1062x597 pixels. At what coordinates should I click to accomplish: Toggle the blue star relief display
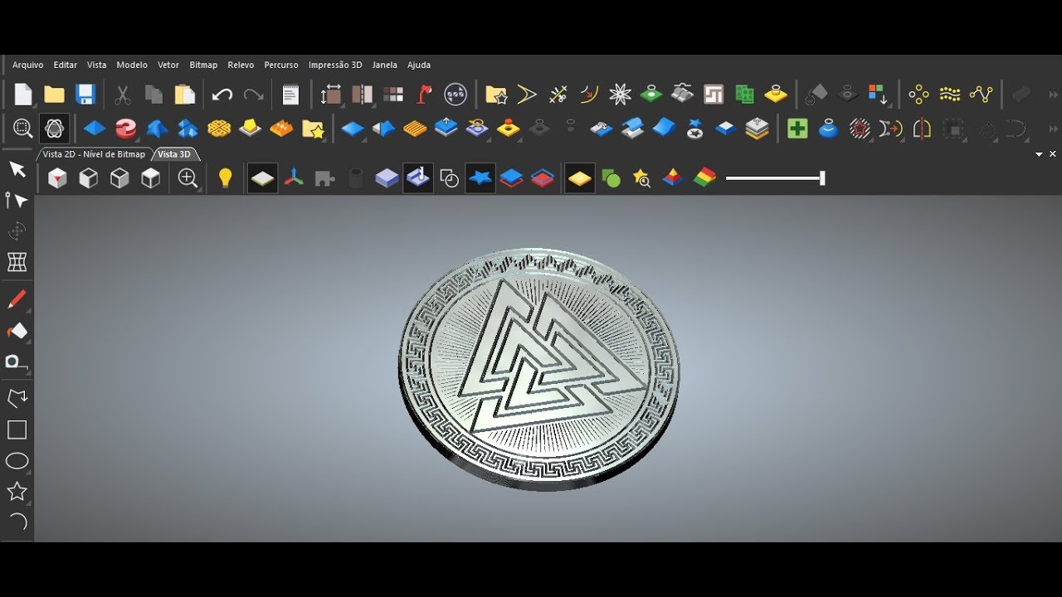click(480, 178)
